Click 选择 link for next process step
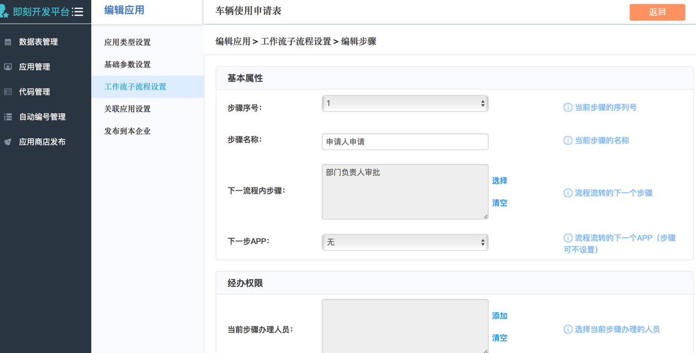Image resolution: width=696 pixels, height=353 pixels. click(499, 181)
